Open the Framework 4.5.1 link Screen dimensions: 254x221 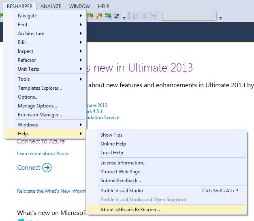coord(94,111)
